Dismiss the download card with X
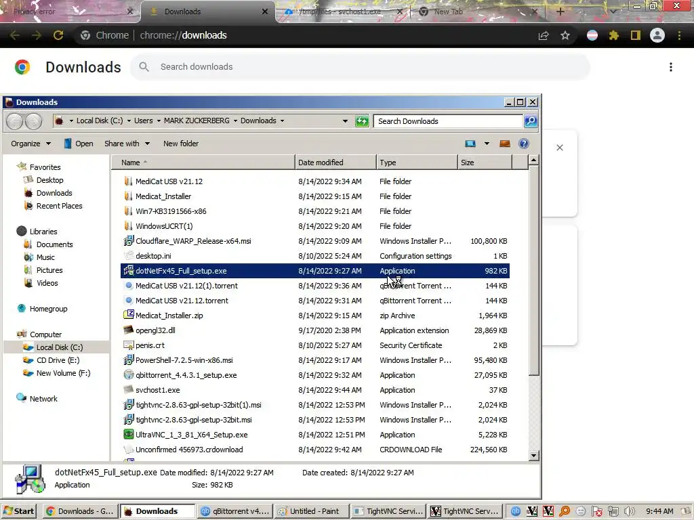This screenshot has width=694, height=520. click(560, 148)
